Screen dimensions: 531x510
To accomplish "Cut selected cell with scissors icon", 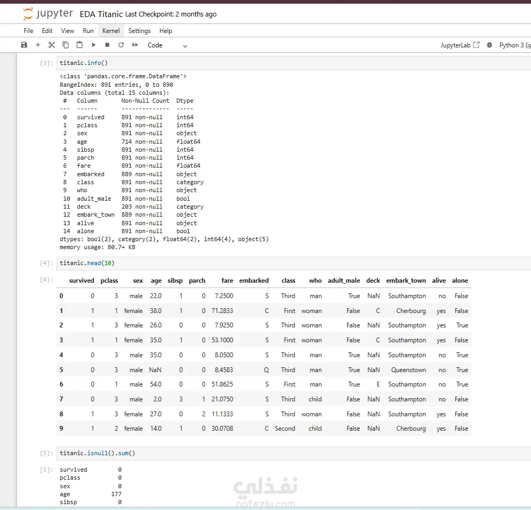I will 52,45.
